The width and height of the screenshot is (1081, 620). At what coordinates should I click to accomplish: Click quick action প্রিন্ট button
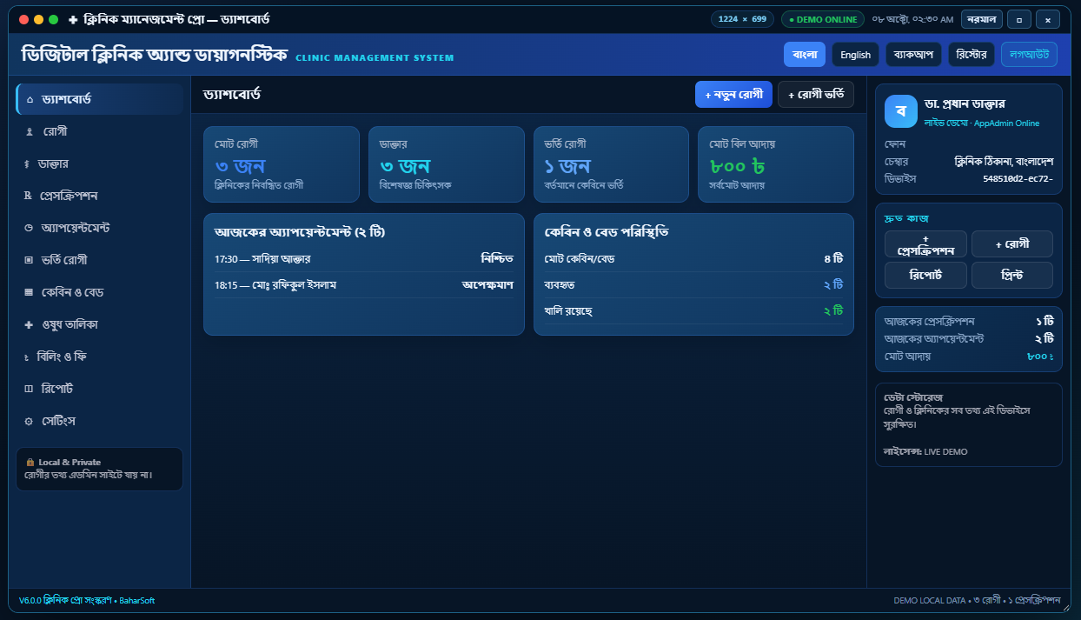(1012, 275)
